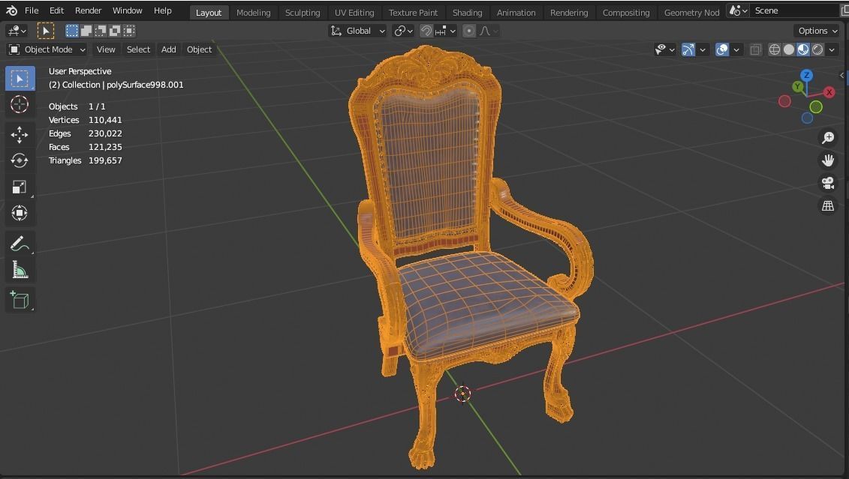Switch to the UV Editing workspace tab

[354, 13]
